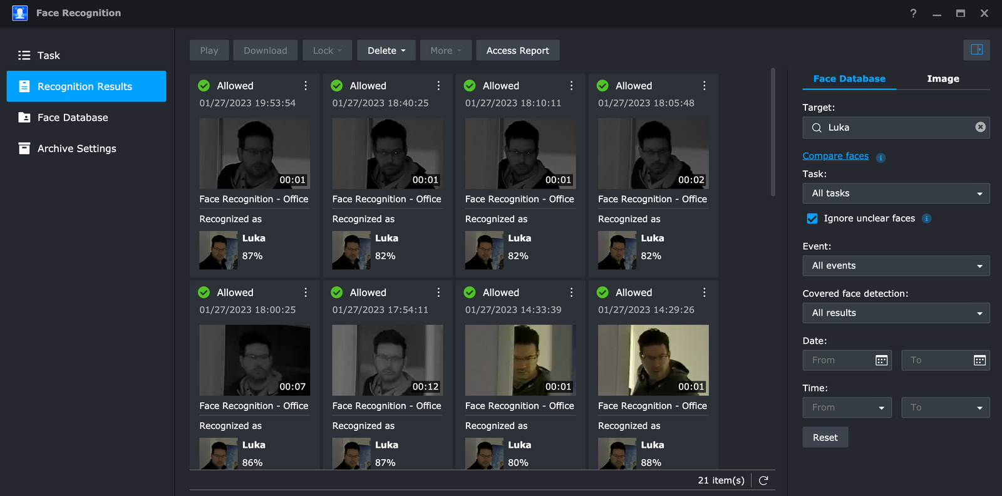Click the results list vertical scrollbar
Screen dimensions: 1002x496
click(773, 132)
